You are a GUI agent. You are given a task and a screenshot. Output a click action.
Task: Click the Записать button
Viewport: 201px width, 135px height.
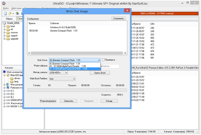(69, 101)
